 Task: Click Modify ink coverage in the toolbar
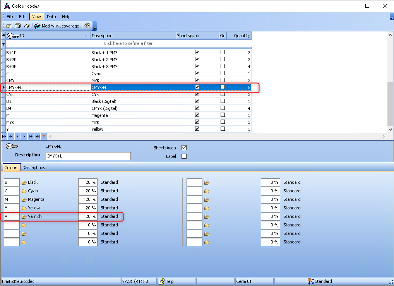(57, 26)
